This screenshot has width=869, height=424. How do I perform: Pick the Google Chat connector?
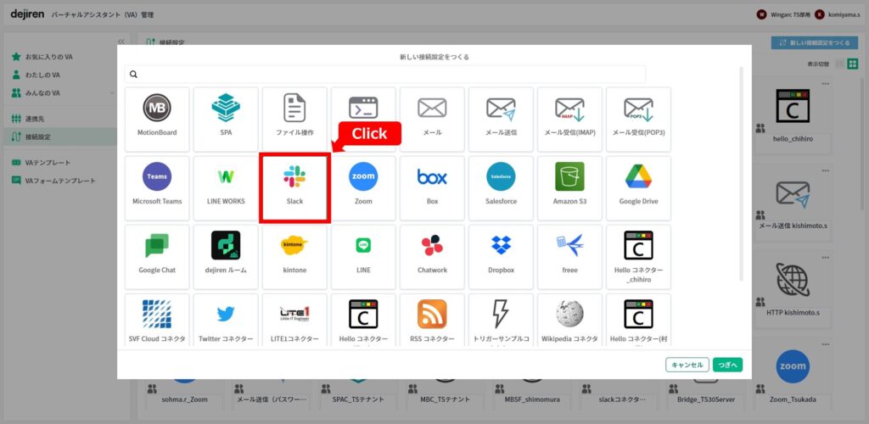tap(157, 257)
